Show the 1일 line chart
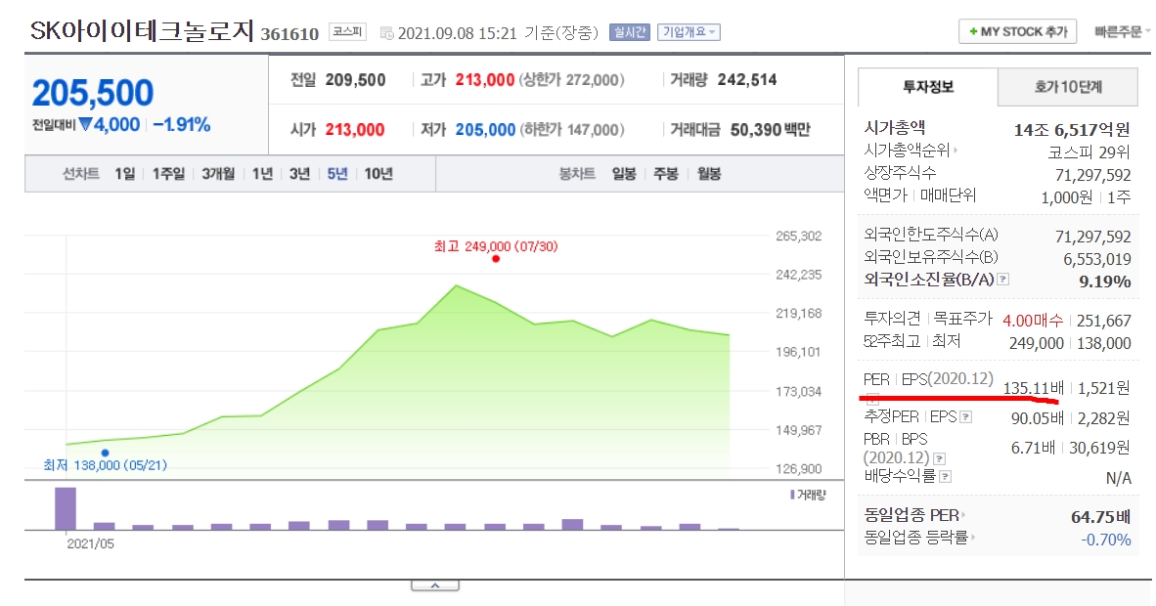1156x606 pixels. 124,174
